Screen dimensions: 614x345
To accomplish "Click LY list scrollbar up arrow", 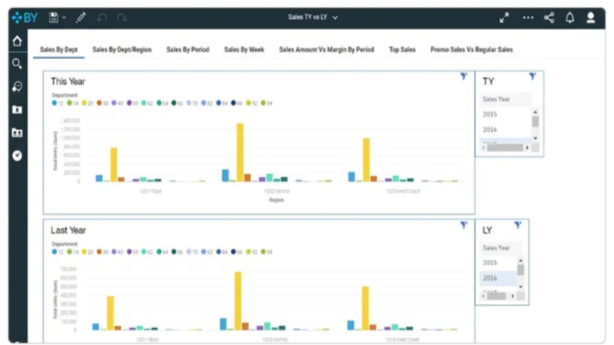I will tap(520, 260).
